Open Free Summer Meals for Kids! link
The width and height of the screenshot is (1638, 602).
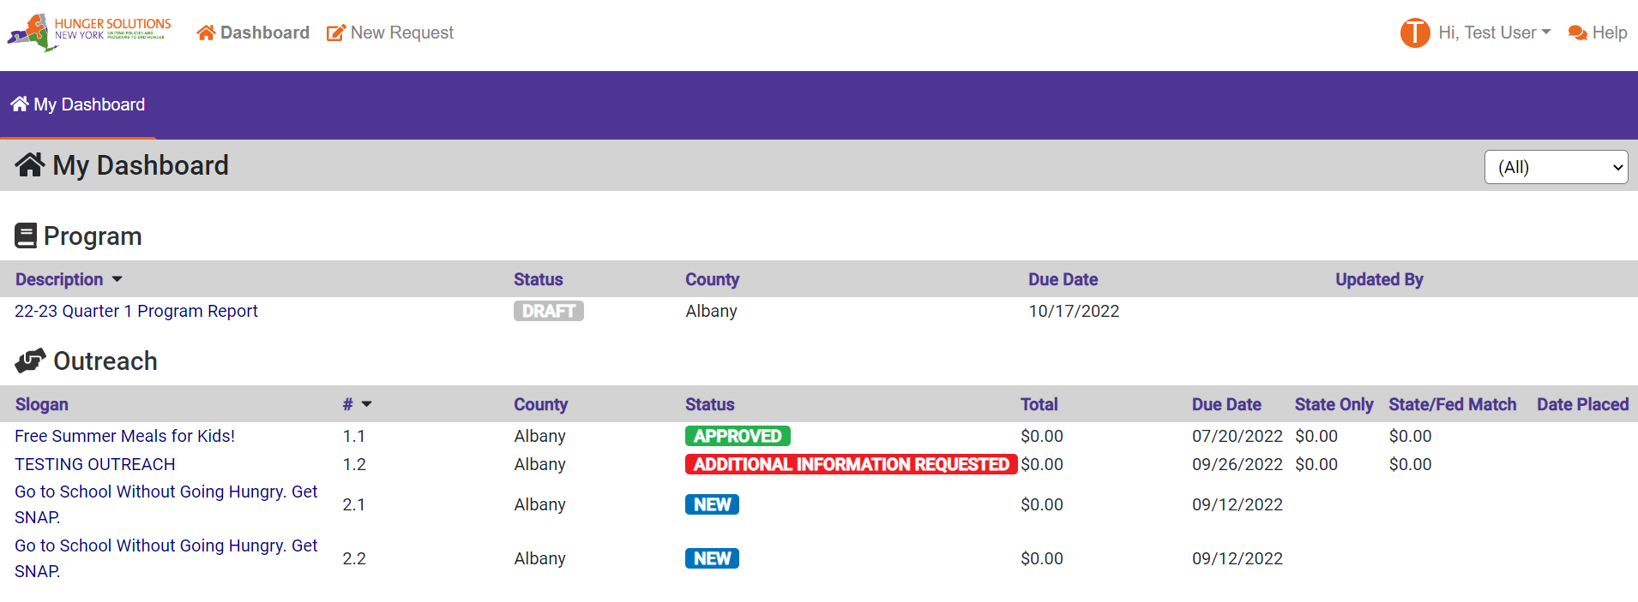[125, 436]
